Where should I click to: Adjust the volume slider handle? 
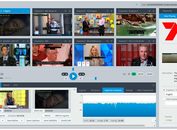(96, 78)
